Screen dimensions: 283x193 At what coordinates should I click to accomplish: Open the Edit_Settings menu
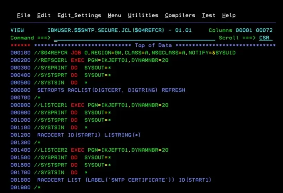(79, 16)
